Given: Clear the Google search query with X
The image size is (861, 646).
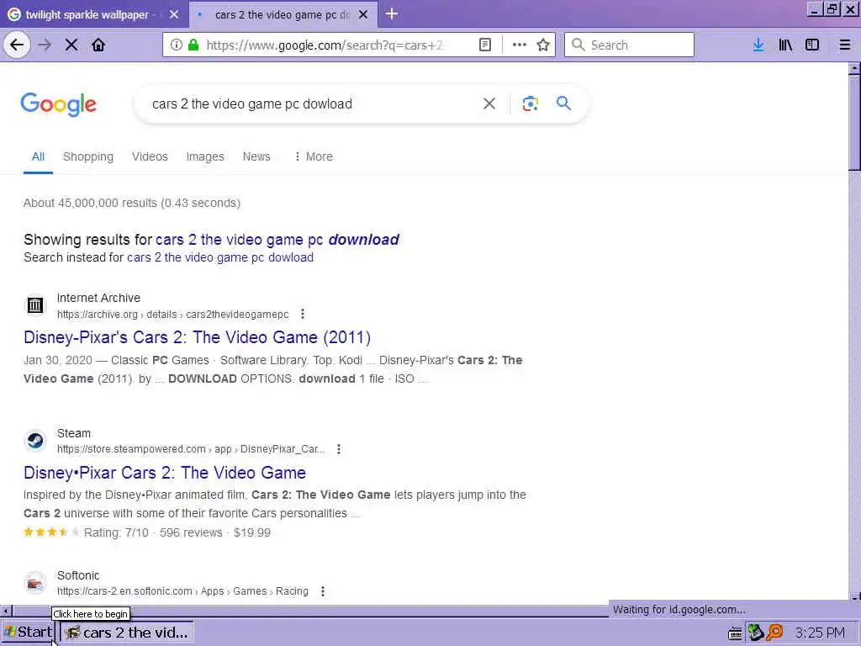Looking at the screenshot, I should pyautogui.click(x=489, y=103).
